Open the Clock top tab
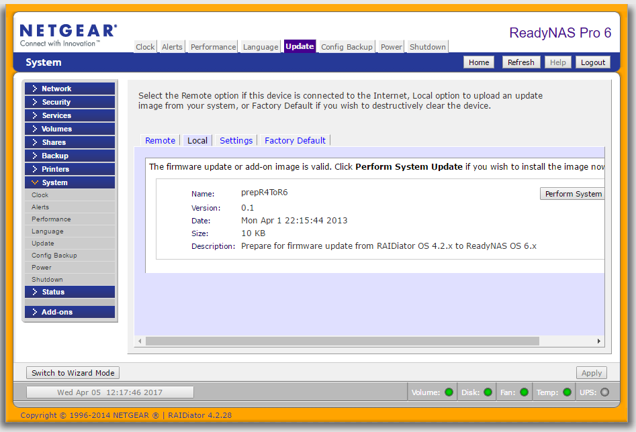The image size is (636, 432). coord(145,47)
